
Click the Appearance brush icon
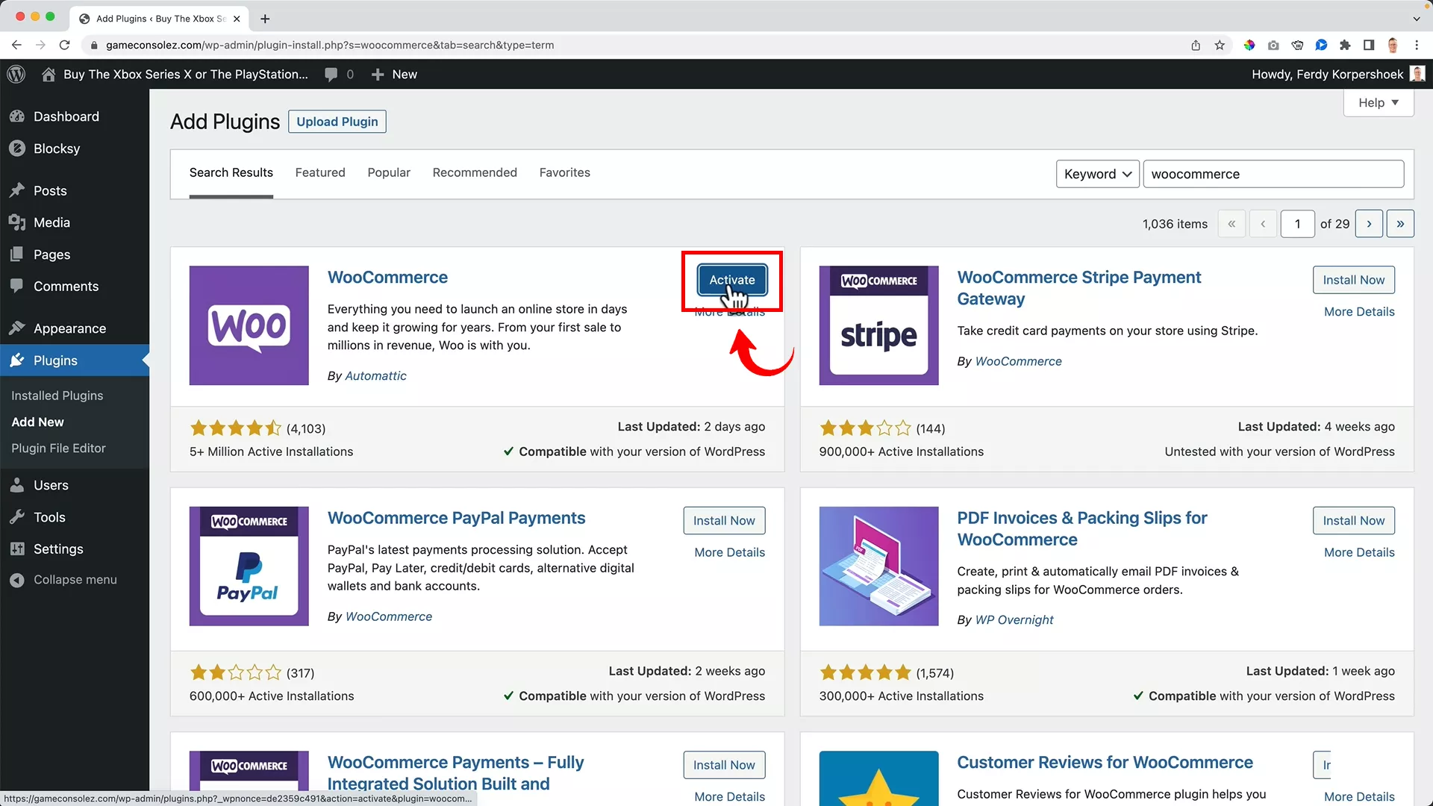point(18,328)
